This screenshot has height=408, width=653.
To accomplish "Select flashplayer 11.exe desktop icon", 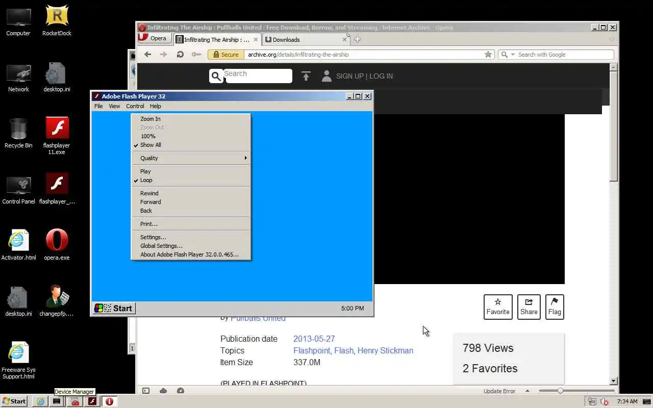I will (57, 136).
